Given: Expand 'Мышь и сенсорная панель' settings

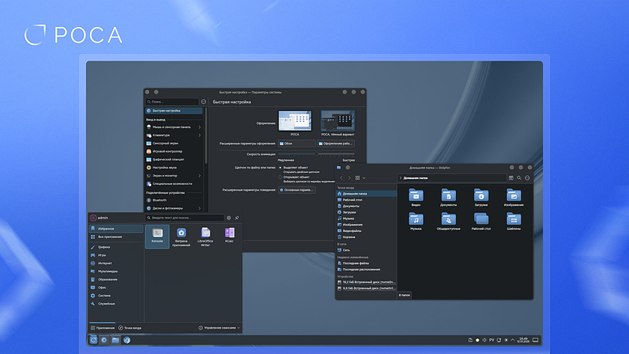Looking at the screenshot, I should (x=174, y=126).
